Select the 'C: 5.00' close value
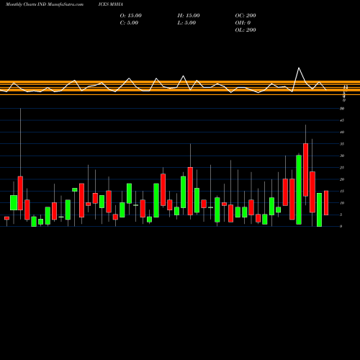This screenshot has width=360, height=360. coord(129,23)
